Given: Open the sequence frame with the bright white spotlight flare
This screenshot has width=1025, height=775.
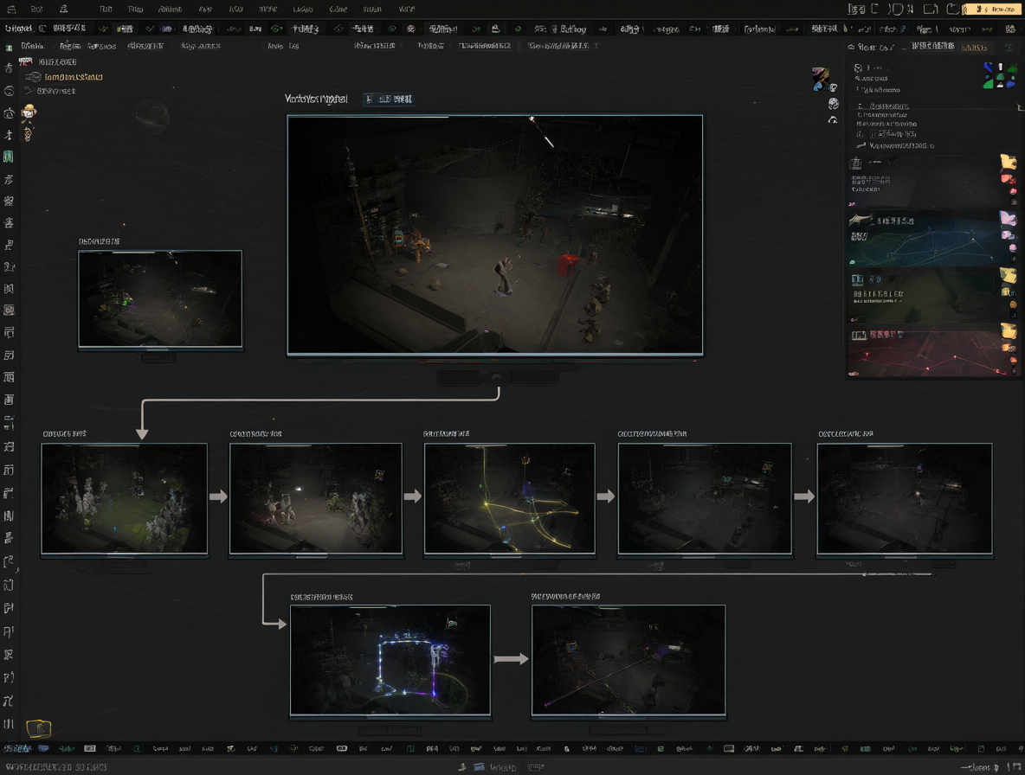Looking at the screenshot, I should pos(316,499).
